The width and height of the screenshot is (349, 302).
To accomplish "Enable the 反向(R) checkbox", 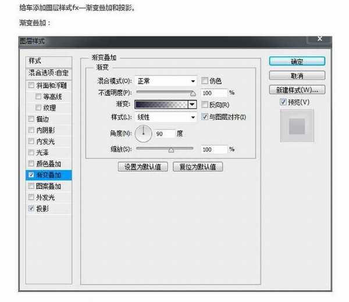I will [x=205, y=105].
